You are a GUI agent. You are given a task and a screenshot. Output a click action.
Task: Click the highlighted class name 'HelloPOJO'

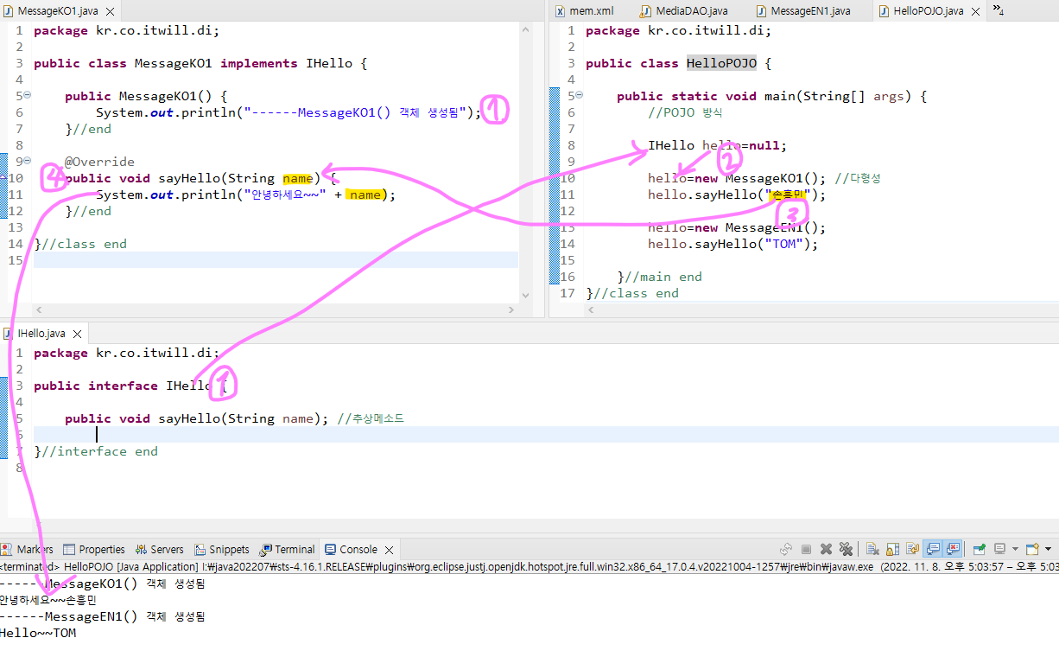(x=721, y=63)
